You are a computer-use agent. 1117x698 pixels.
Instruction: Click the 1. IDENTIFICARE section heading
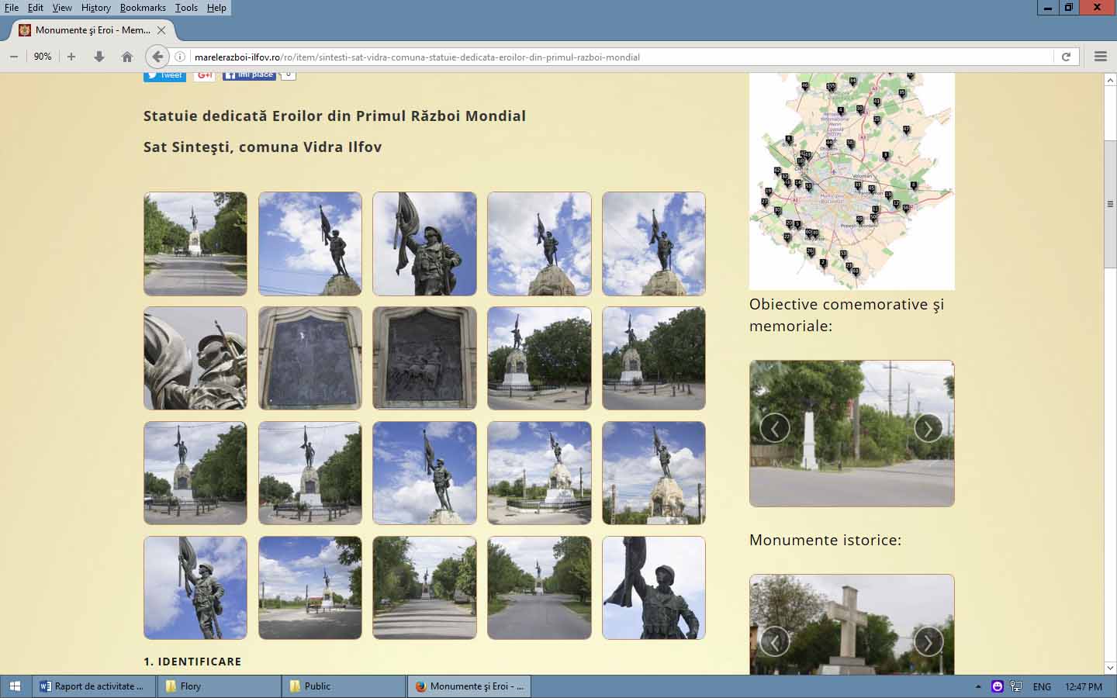tap(192, 662)
